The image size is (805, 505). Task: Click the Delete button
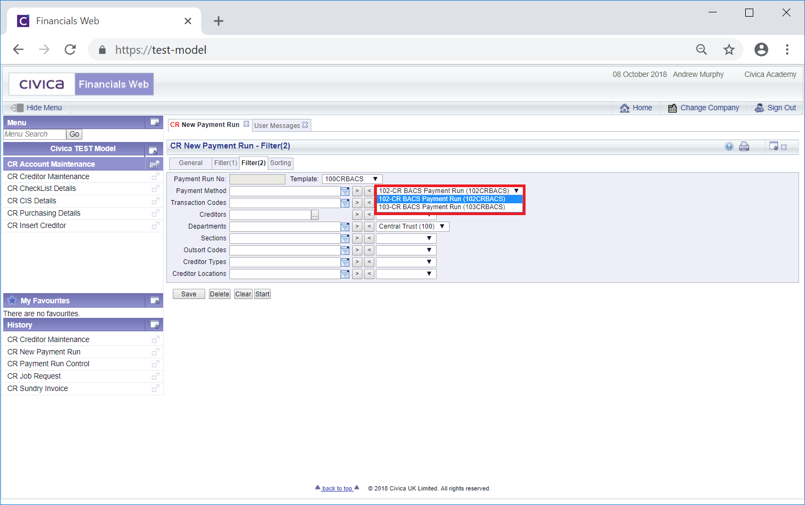click(220, 294)
